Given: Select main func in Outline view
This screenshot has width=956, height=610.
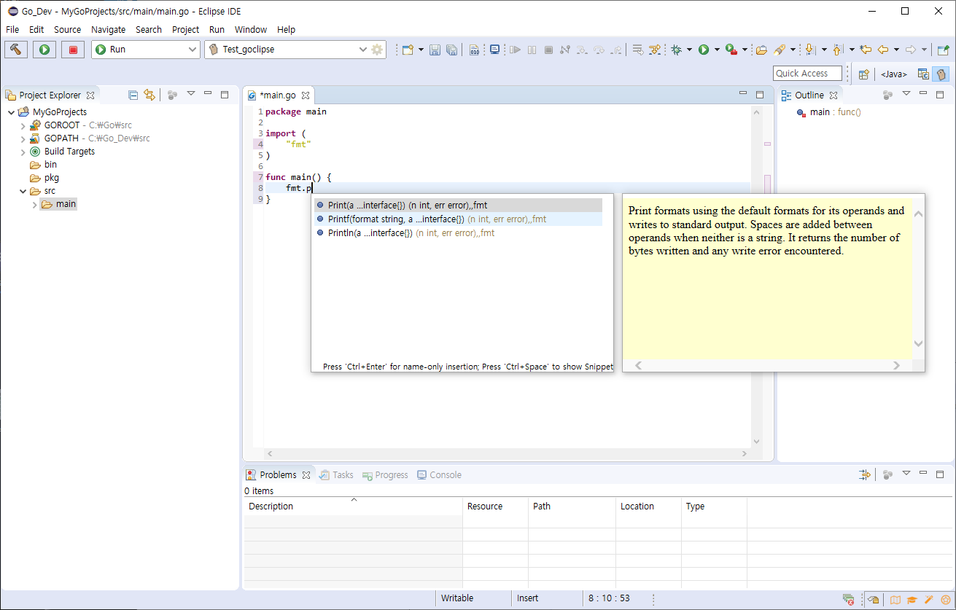Looking at the screenshot, I should pos(829,112).
